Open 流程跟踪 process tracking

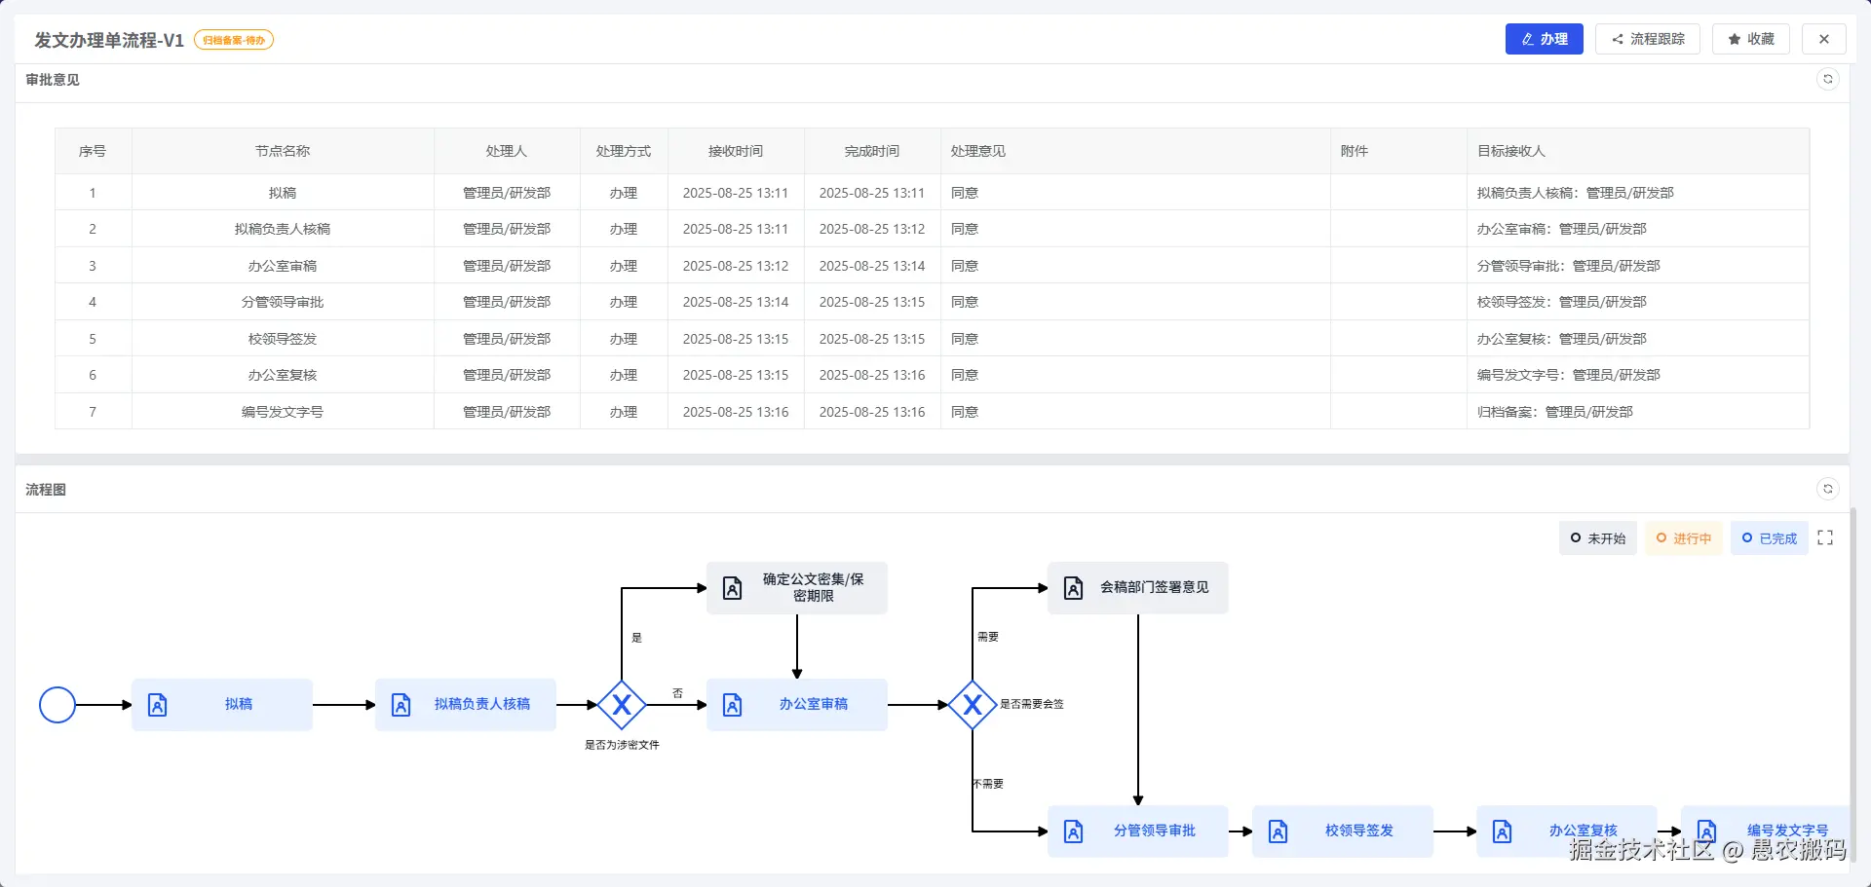1648,39
